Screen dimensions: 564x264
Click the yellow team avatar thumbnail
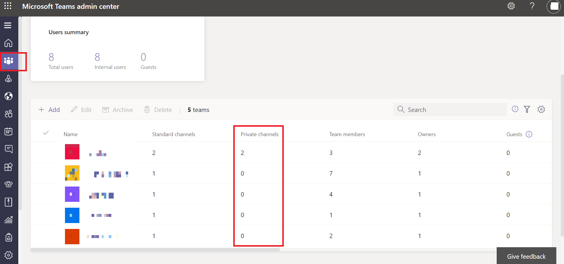coord(72,173)
